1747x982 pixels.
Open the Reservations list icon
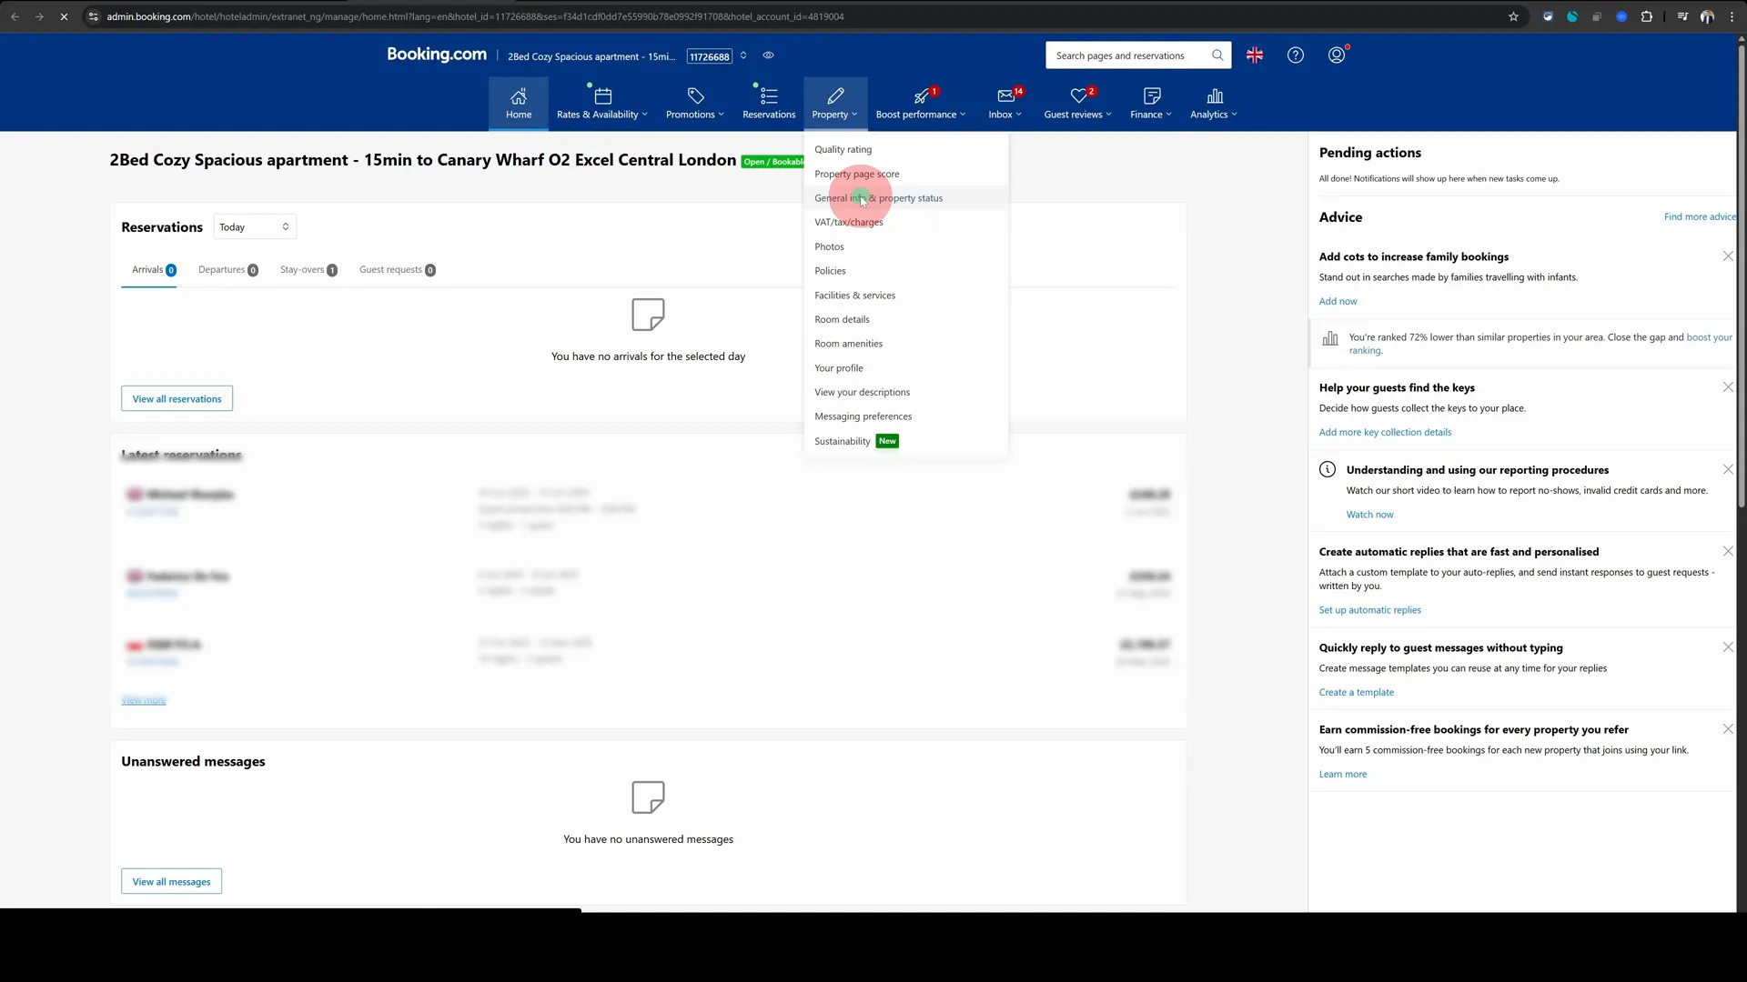(769, 96)
